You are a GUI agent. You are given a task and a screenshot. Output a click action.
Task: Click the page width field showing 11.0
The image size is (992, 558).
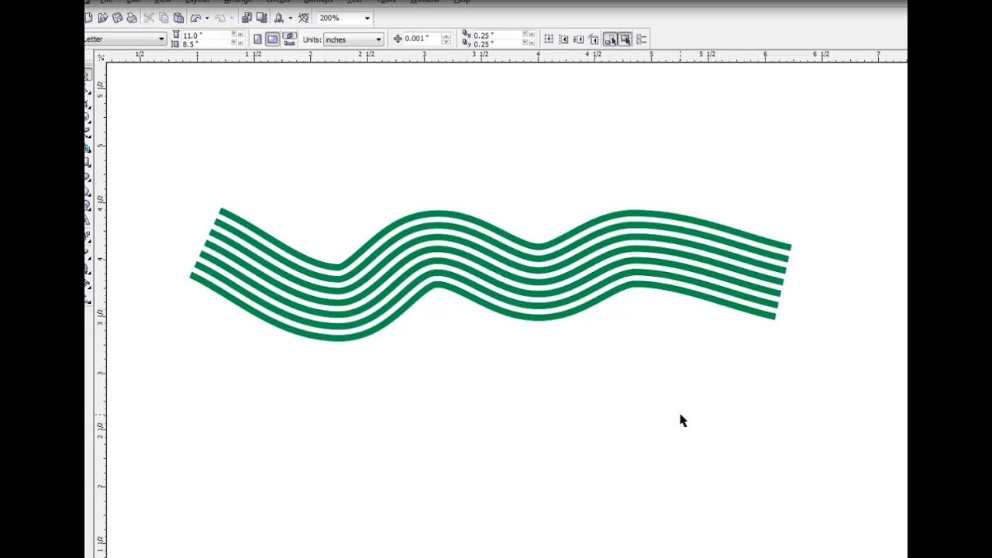(205, 36)
